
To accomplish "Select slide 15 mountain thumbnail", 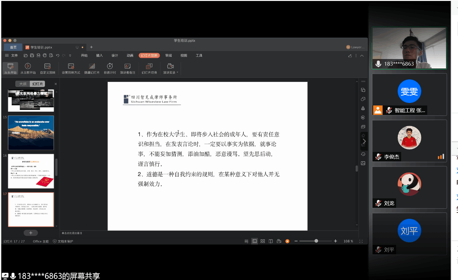I will 31,133.
